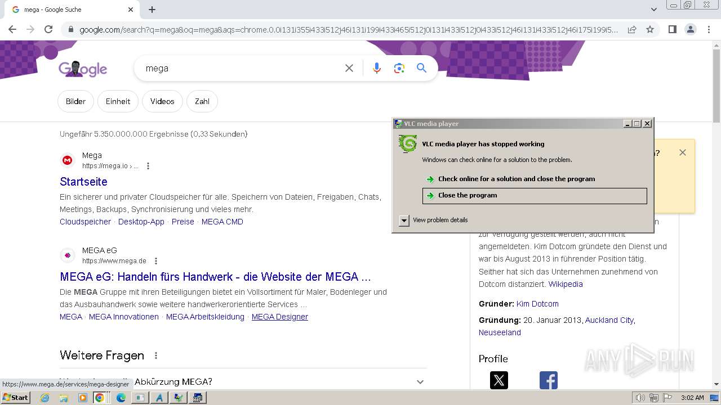The image size is (721, 405).
Task: Close the VLC crash dialog window
Action: (647, 124)
